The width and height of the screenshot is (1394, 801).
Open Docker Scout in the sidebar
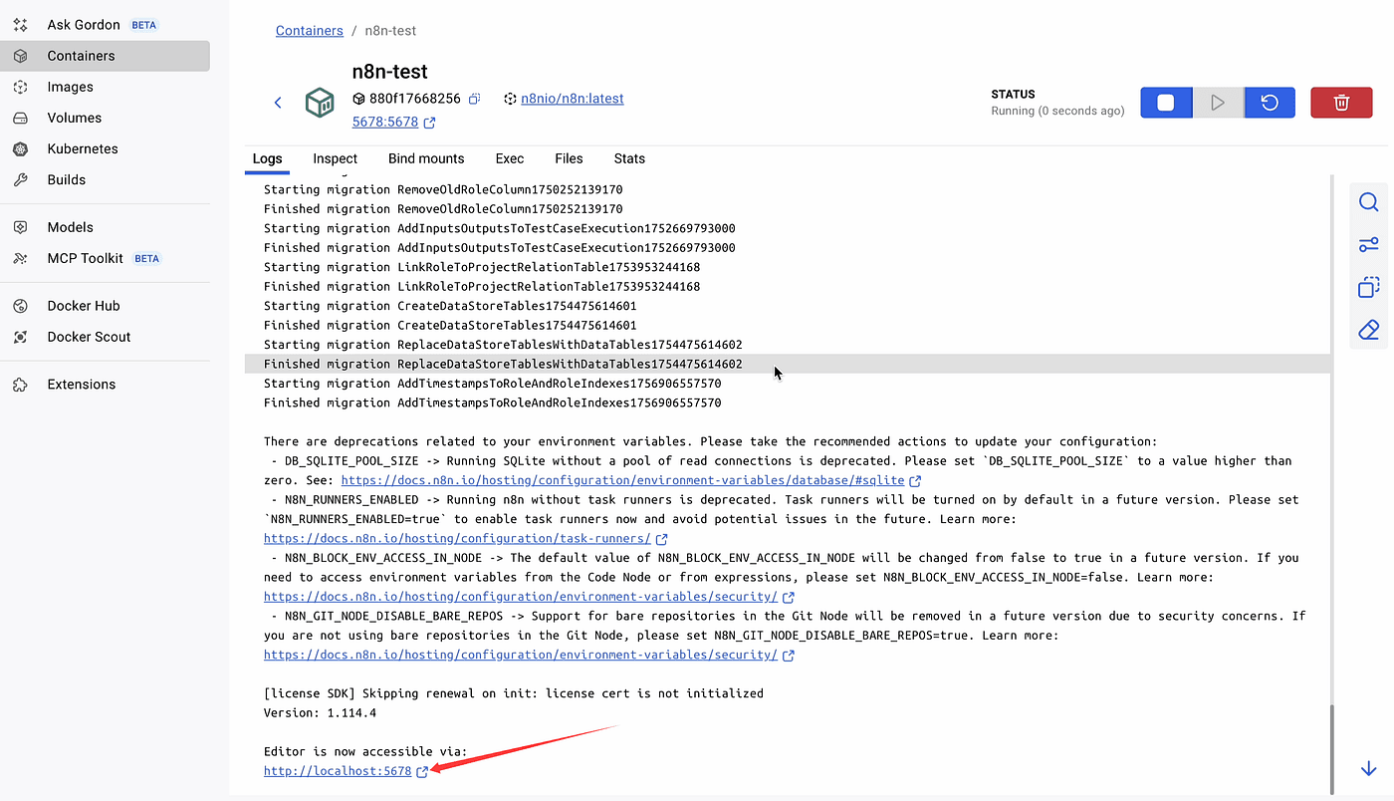pyautogui.click(x=89, y=337)
